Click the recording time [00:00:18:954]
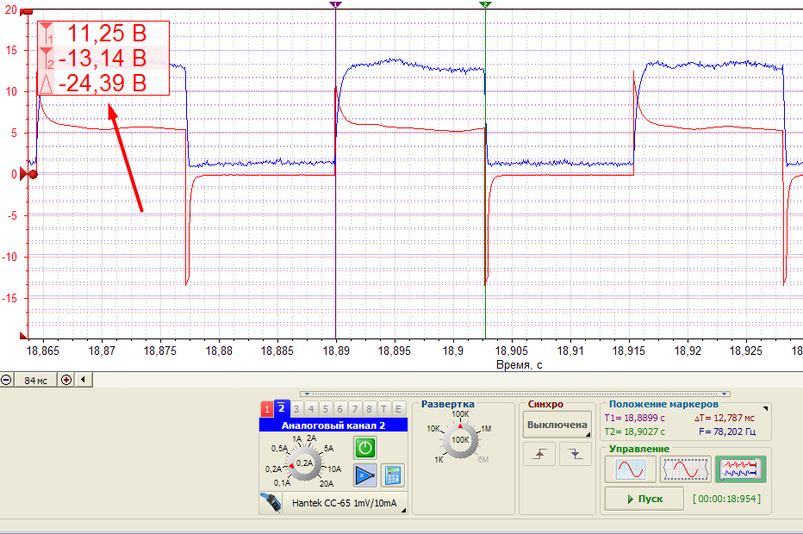The image size is (803, 534). tap(726, 499)
